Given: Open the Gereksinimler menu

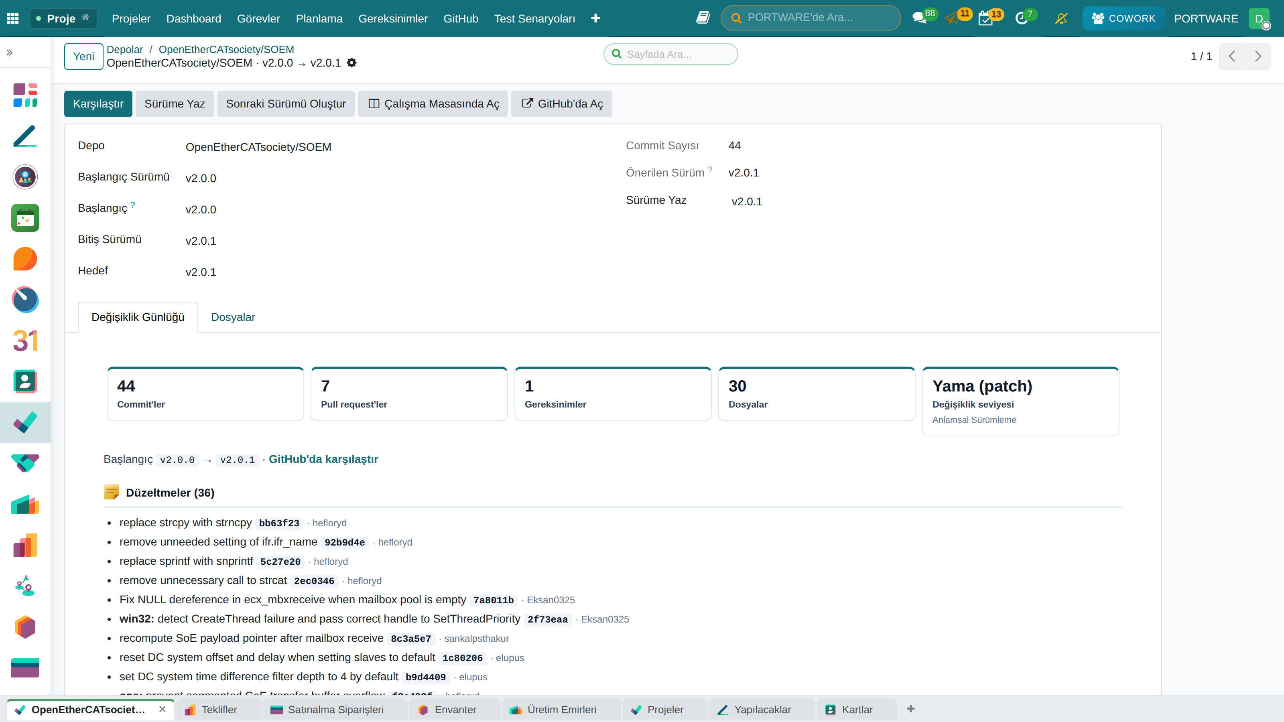Looking at the screenshot, I should pyautogui.click(x=393, y=18).
